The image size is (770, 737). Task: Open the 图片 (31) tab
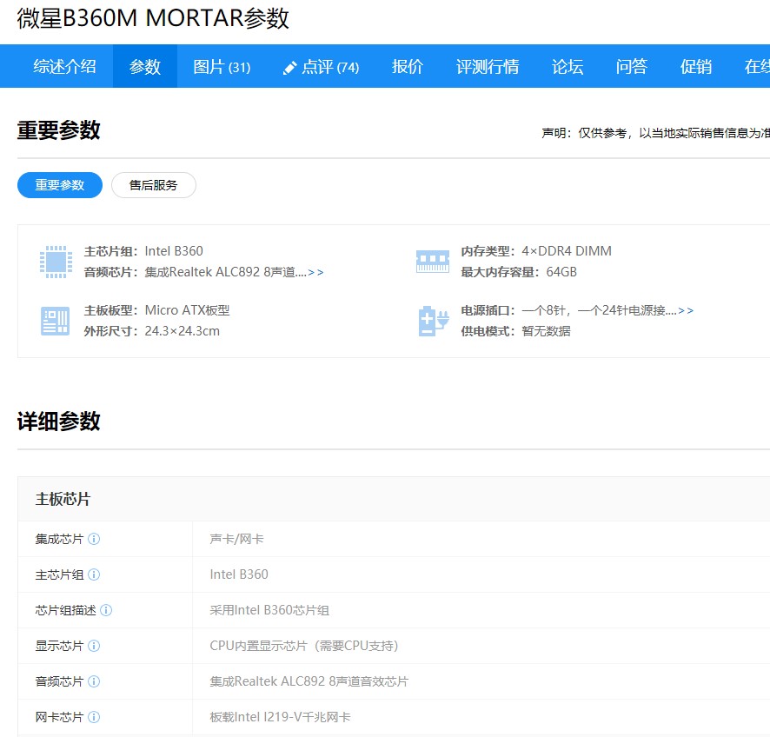(222, 66)
